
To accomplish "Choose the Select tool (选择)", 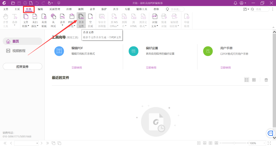I will point(15,21).
